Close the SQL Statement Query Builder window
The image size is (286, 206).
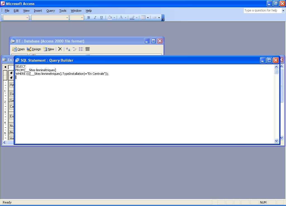click(276, 60)
